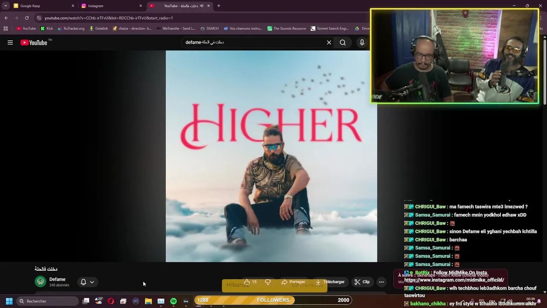
Task: View site information icon in address bar
Action: tap(39, 18)
